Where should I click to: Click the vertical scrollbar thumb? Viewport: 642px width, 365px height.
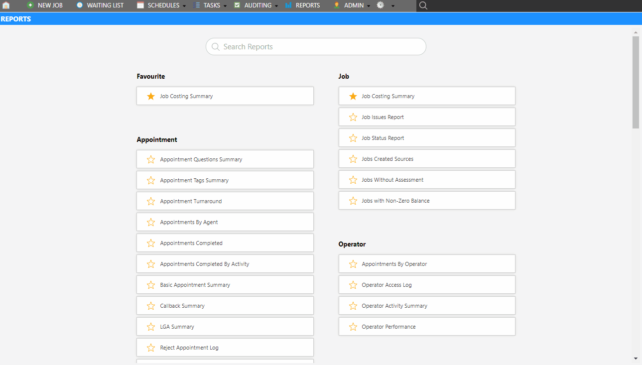[636, 82]
